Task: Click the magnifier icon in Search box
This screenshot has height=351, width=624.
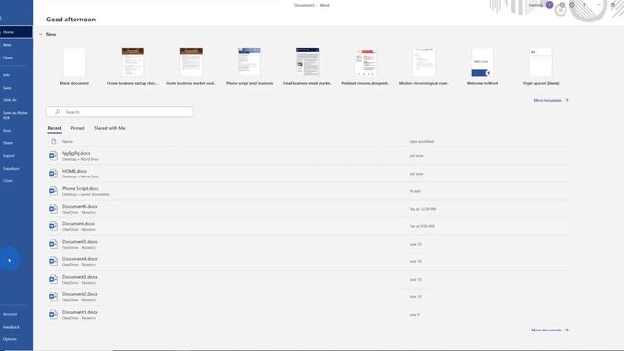Action: 58,112
